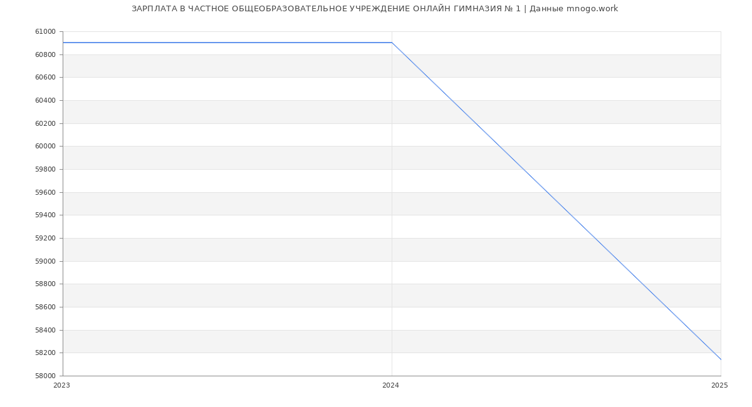Click the 58800 y-axis label
The image size is (752, 407).
(x=45, y=284)
